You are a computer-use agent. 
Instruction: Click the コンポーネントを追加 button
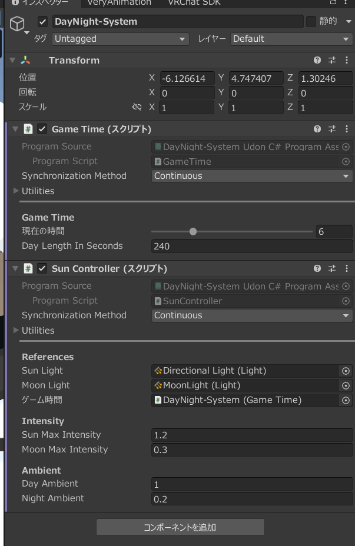pyautogui.click(x=180, y=527)
